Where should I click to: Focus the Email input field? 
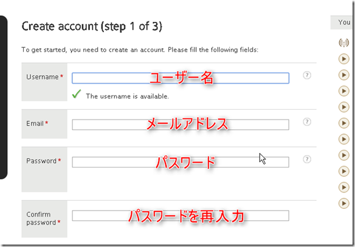click(181, 125)
